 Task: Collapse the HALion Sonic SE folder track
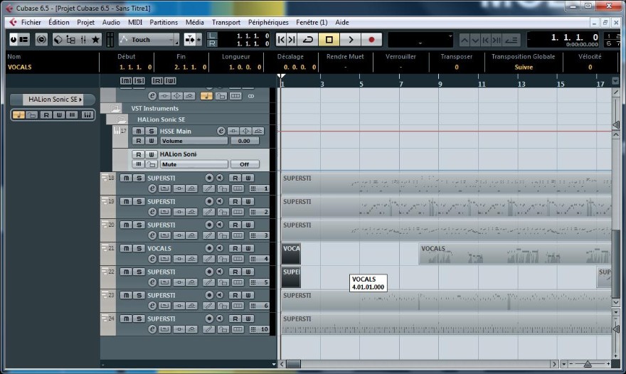coord(121,119)
